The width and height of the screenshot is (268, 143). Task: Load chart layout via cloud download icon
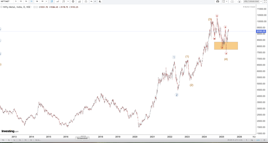click(x=232, y=1)
